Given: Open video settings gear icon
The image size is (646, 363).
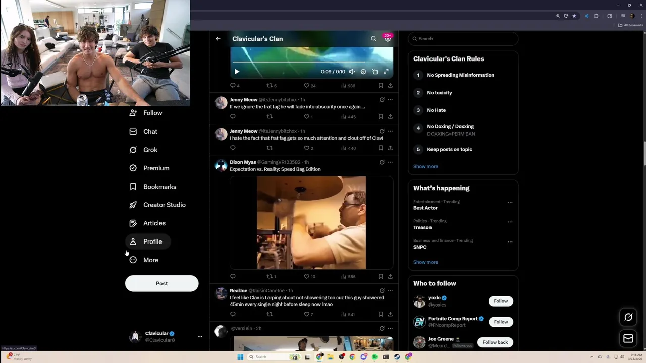Looking at the screenshot, I should point(363,72).
